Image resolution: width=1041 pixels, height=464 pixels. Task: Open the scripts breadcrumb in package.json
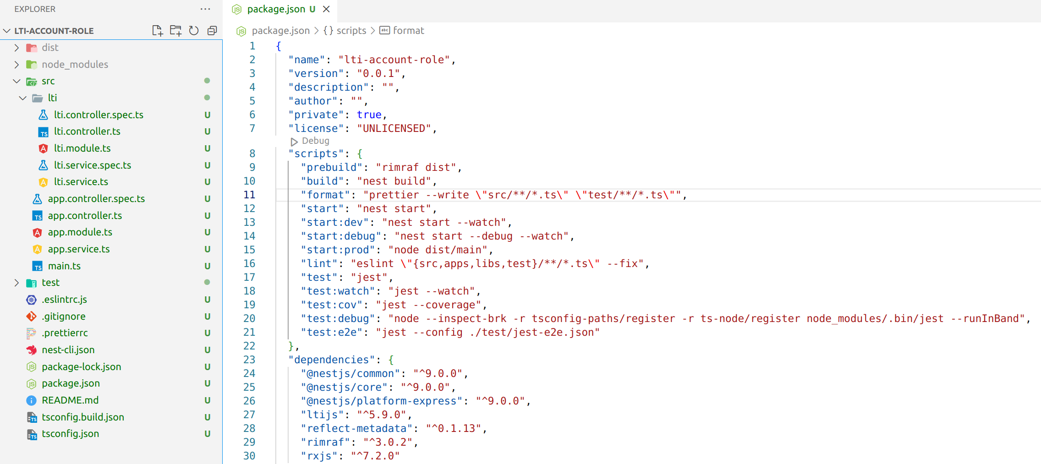(351, 30)
